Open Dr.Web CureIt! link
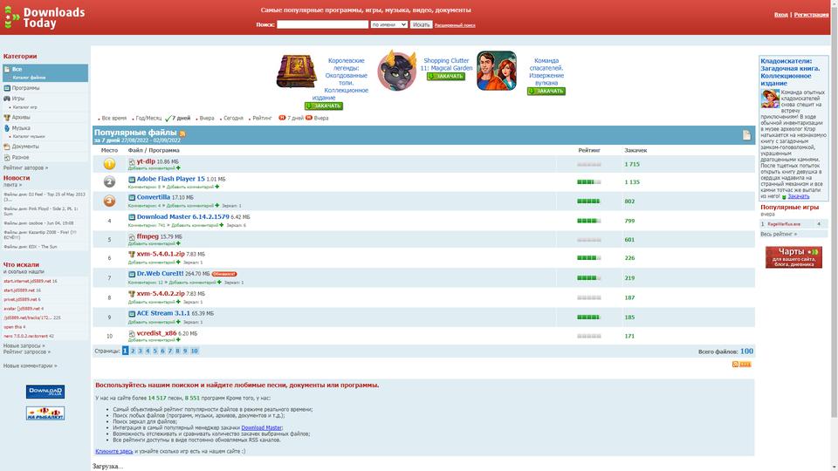Screen dimensions: 838x471 [x=160, y=273]
